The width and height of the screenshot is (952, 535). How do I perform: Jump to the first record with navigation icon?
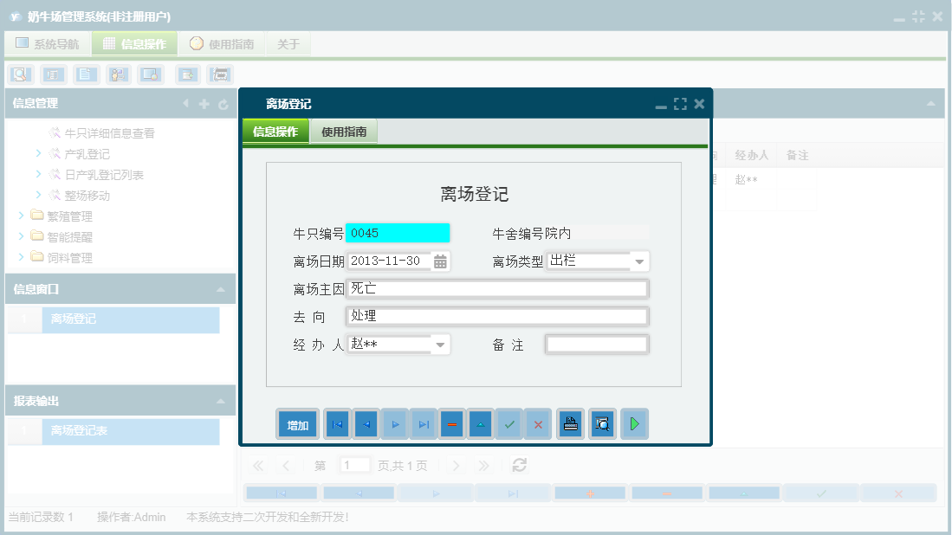pos(336,423)
